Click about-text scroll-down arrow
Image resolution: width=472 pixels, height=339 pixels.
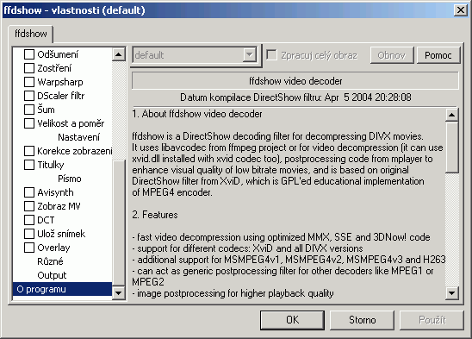click(452, 293)
